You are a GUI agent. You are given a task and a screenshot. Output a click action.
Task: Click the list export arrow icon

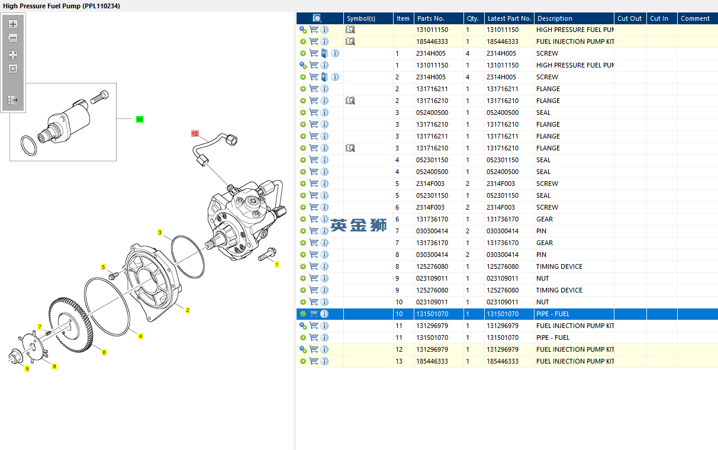pos(13,100)
